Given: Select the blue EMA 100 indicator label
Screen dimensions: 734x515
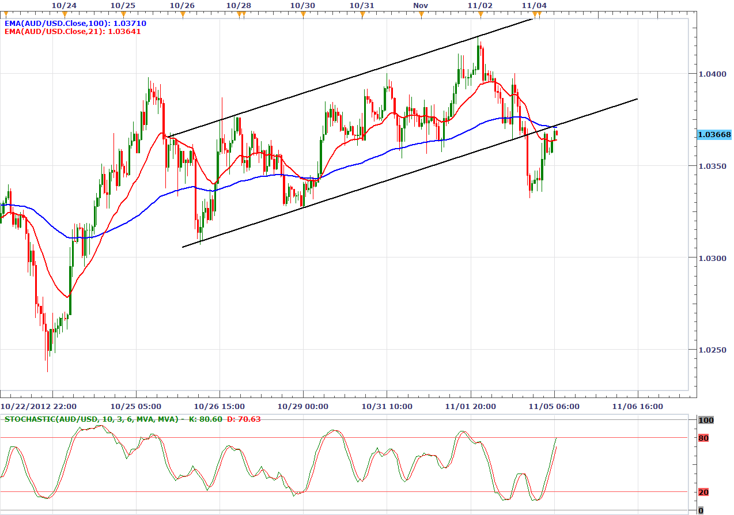Looking at the screenshot, I should (x=75, y=24).
